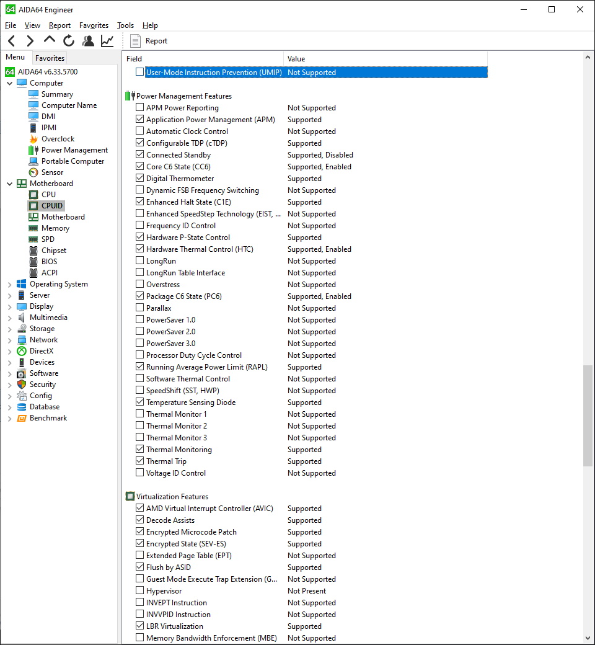Toggle the Hypervisor checkbox
This screenshot has width=595, height=645.
[x=140, y=590]
